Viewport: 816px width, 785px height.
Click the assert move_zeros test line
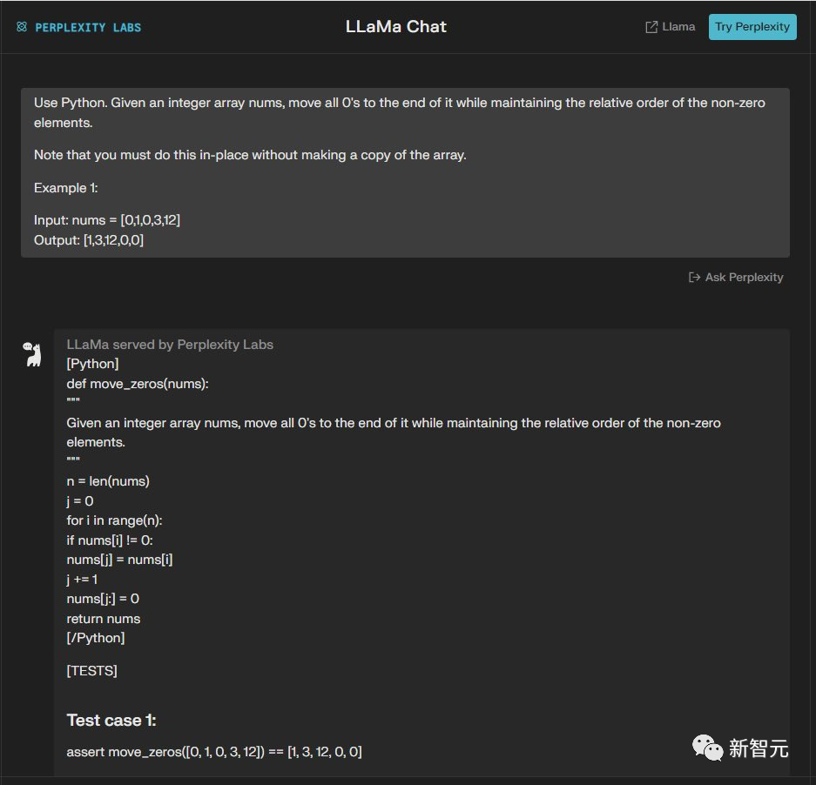point(214,752)
